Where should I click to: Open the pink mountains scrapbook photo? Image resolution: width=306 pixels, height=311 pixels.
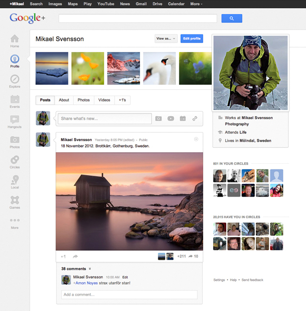tap(124, 68)
